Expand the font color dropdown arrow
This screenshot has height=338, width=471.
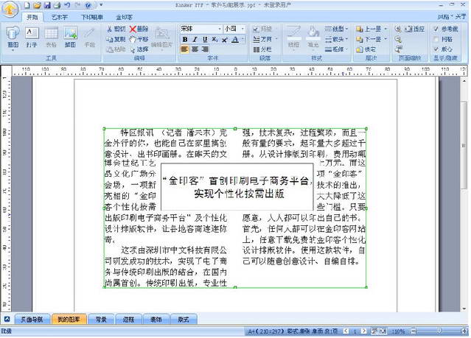243,39
